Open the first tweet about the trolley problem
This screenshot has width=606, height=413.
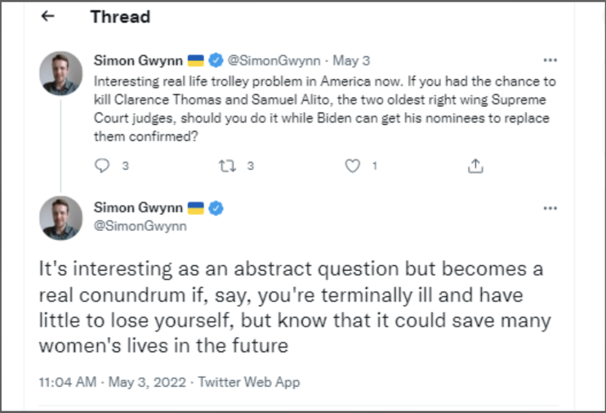324,109
